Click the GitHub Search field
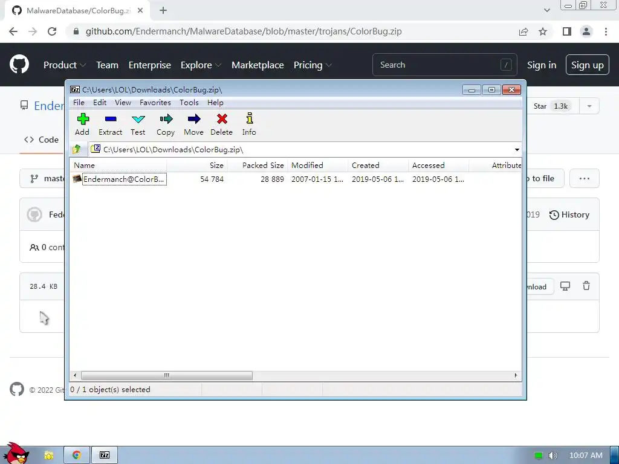619x464 pixels. pyautogui.click(x=444, y=65)
